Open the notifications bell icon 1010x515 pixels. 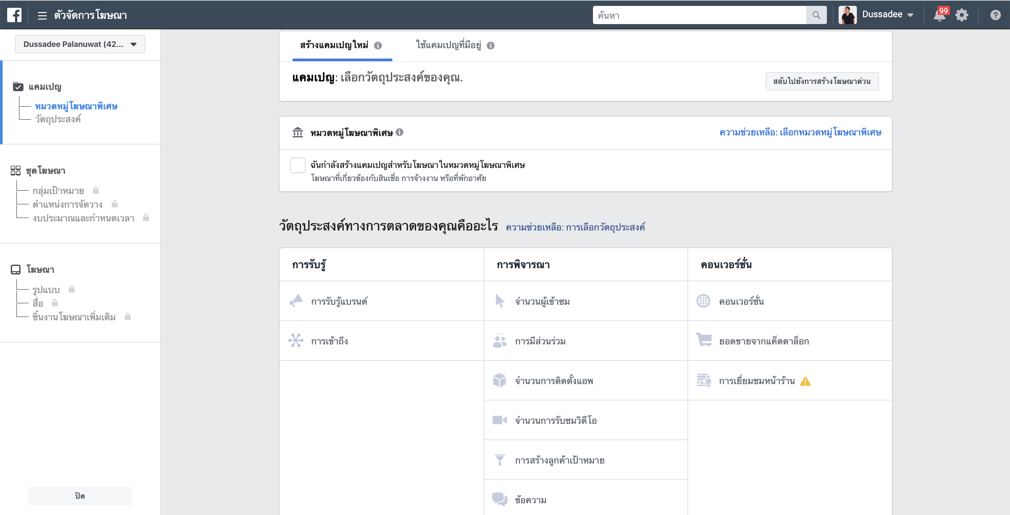click(939, 15)
